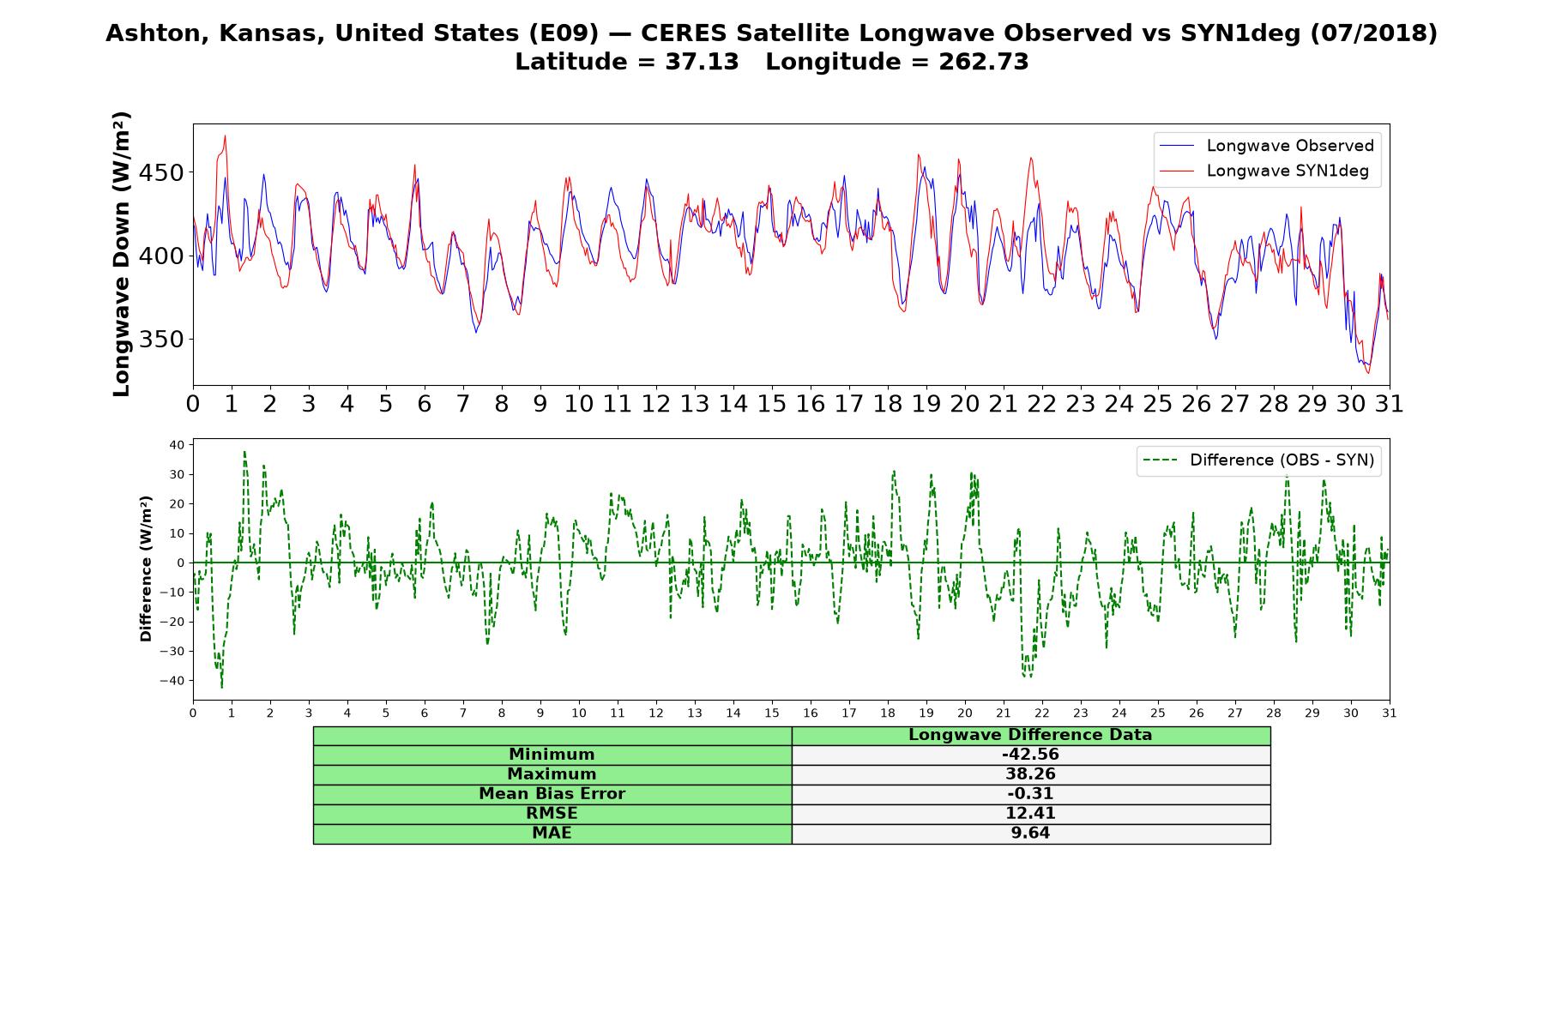Viewport: 1544px width, 1029px height.
Task: Click day 31 tick on lower x-axis
Action: tap(1389, 713)
